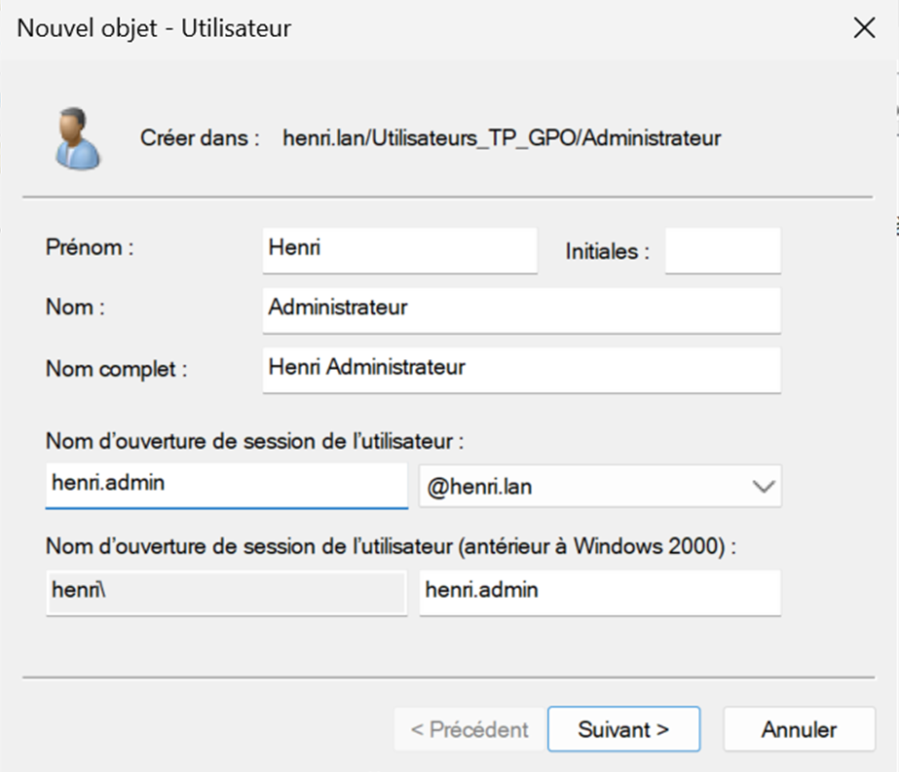This screenshot has height=772, width=899.
Task: Click the Suivant > button
Action: point(623,729)
